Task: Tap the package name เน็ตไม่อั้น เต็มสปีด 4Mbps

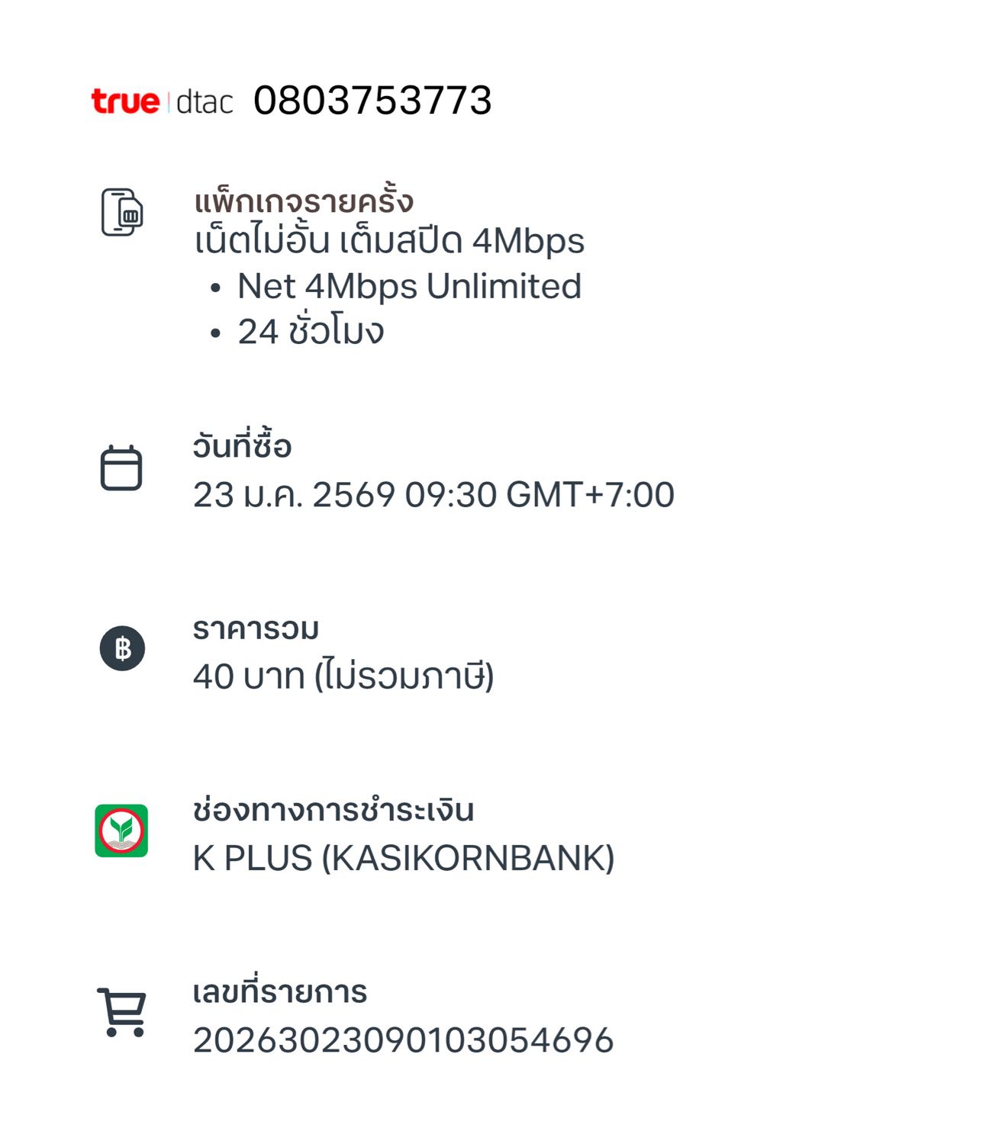Action: pos(389,241)
